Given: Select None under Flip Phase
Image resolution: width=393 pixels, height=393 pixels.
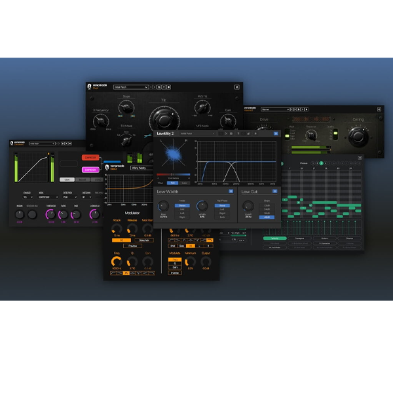Looking at the screenshot, I should [222, 206].
